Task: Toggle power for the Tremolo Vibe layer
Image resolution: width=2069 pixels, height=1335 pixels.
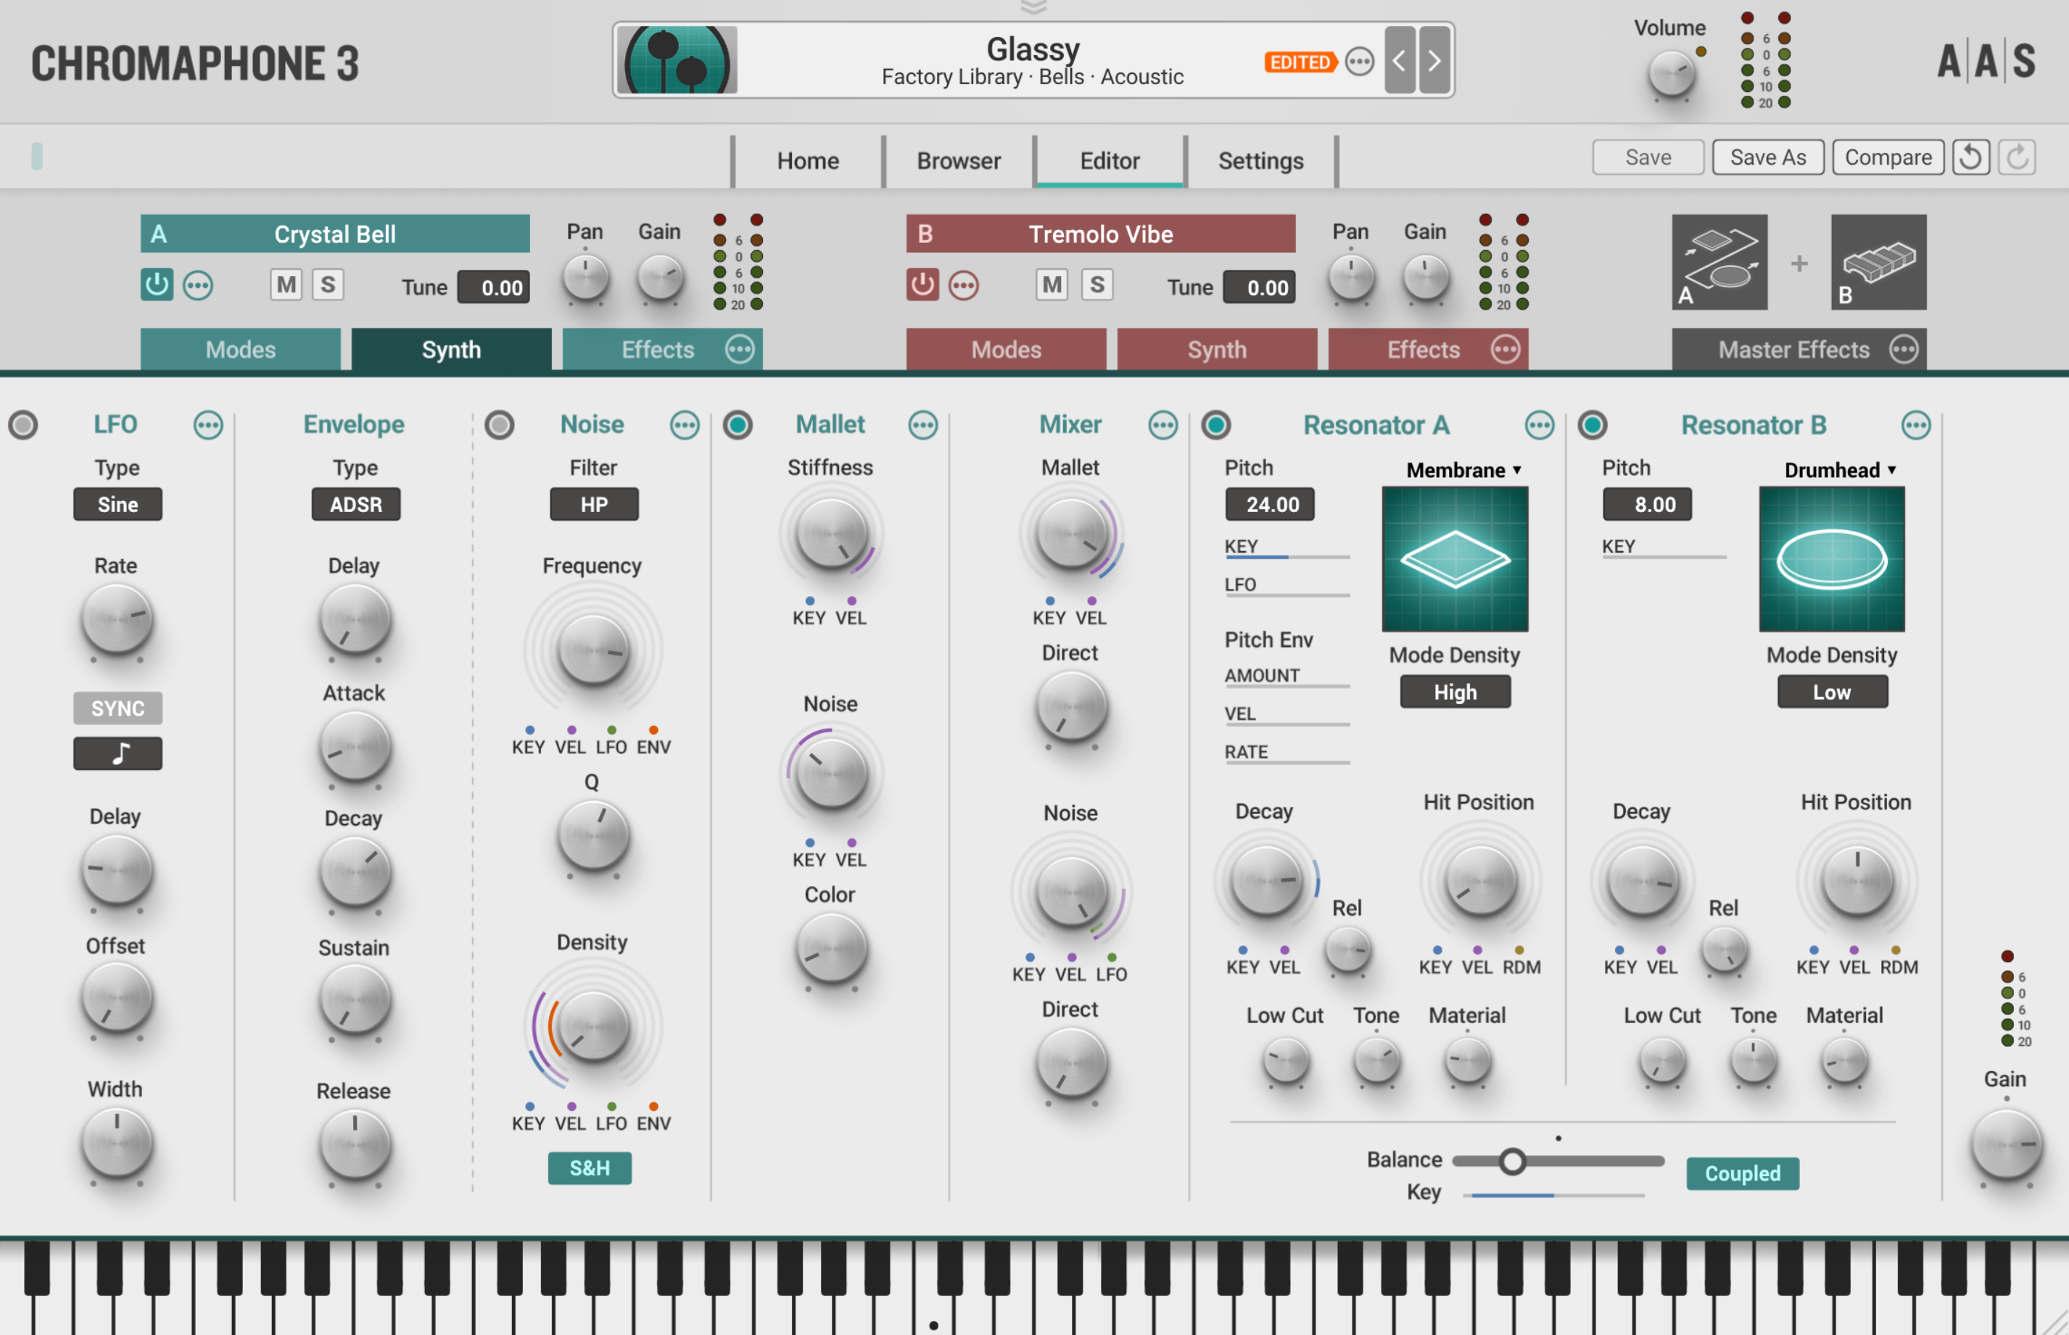Action: click(922, 284)
